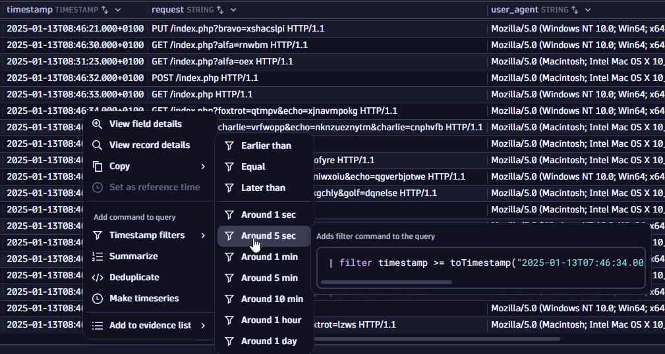This screenshot has height=354, width=665.
Task: Choose Deduplicate from the context menu
Action: 150,278
